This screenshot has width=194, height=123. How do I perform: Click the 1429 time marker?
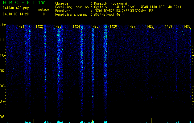pos(168,26)
